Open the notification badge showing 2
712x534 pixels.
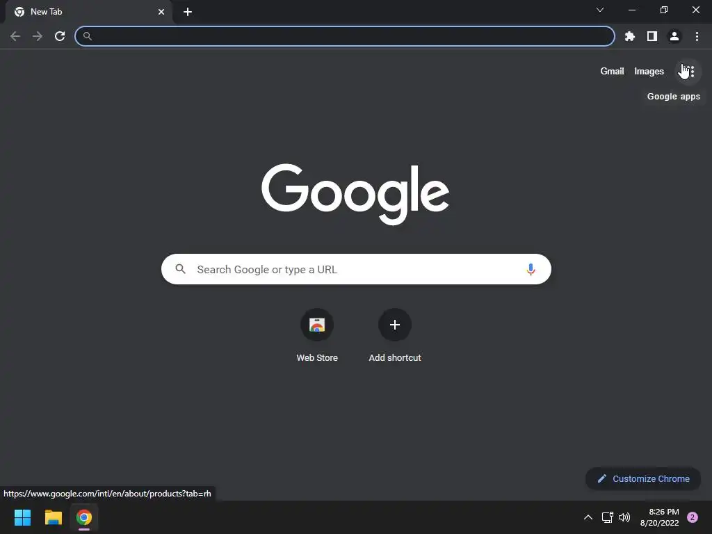693,517
